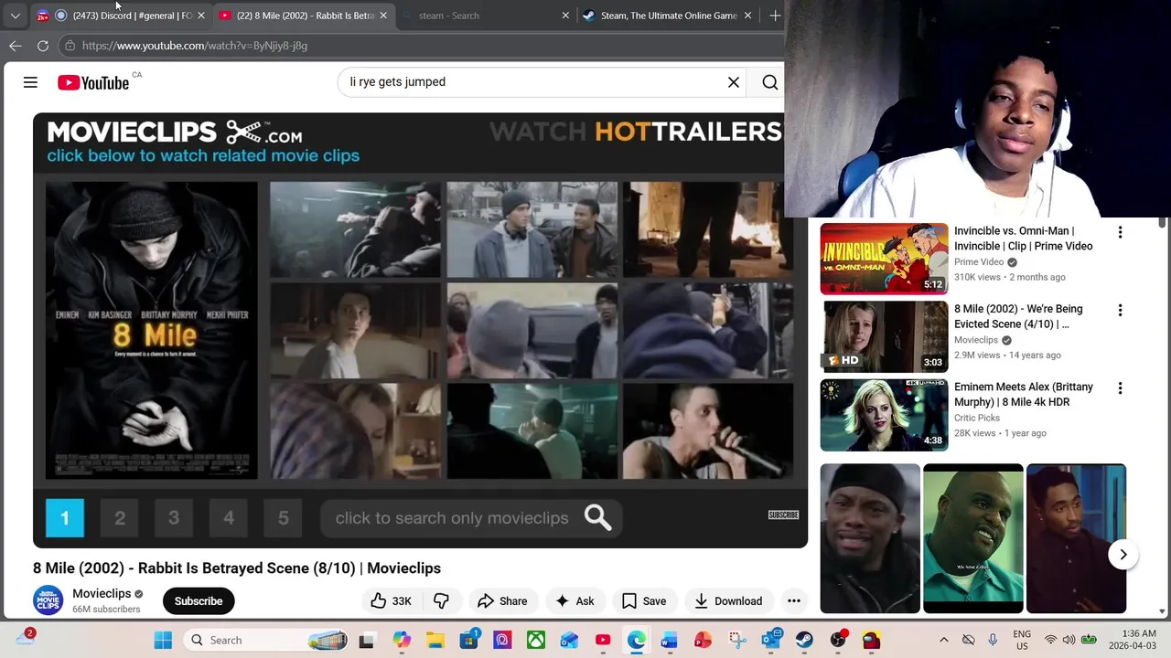Close the Discord browser tab
This screenshot has height=658, width=1171.
201,16
